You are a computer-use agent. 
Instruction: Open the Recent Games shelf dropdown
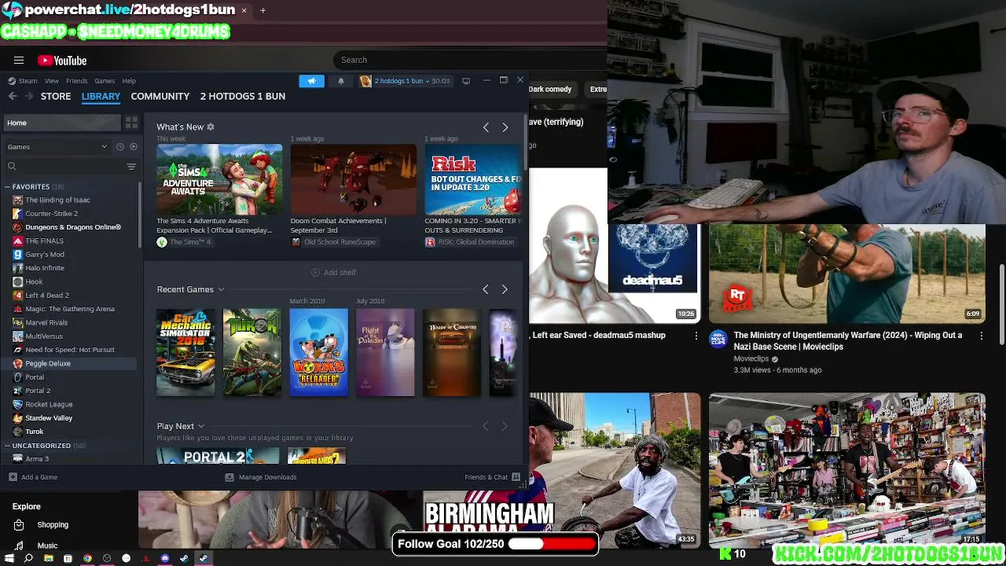coord(221,289)
